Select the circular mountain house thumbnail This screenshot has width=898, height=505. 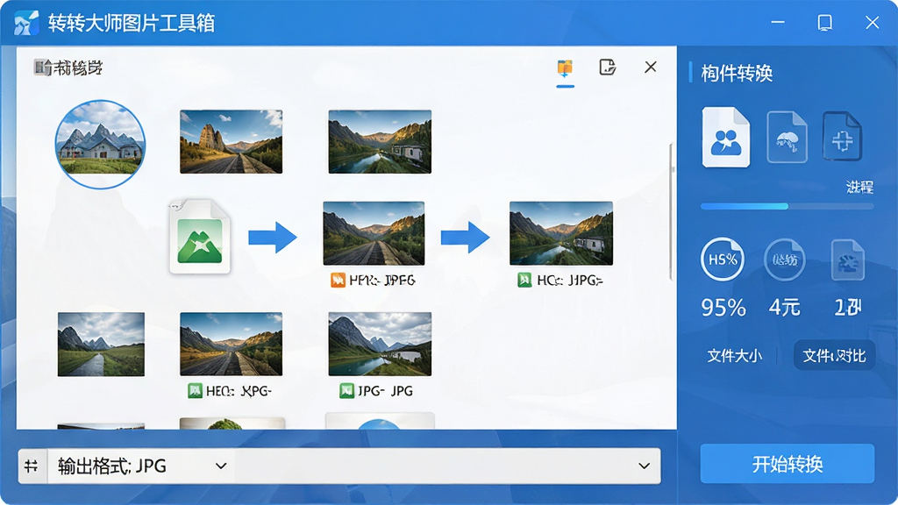[x=100, y=145]
